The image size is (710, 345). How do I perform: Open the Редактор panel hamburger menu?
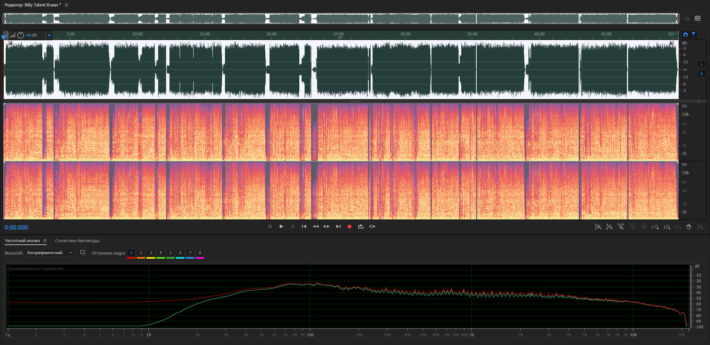coord(66,5)
